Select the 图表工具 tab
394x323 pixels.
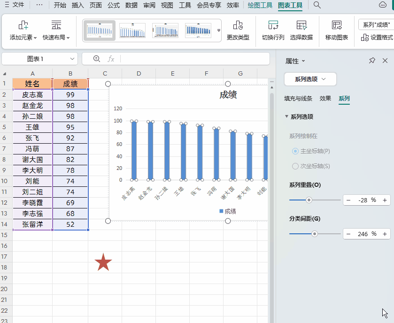point(290,5)
